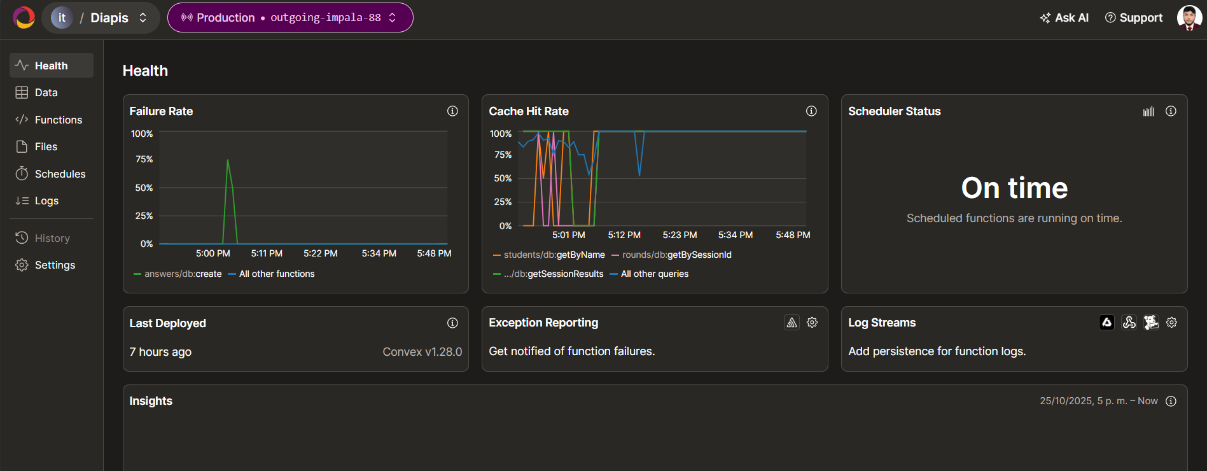Click the Failure Rate info icon

452,111
